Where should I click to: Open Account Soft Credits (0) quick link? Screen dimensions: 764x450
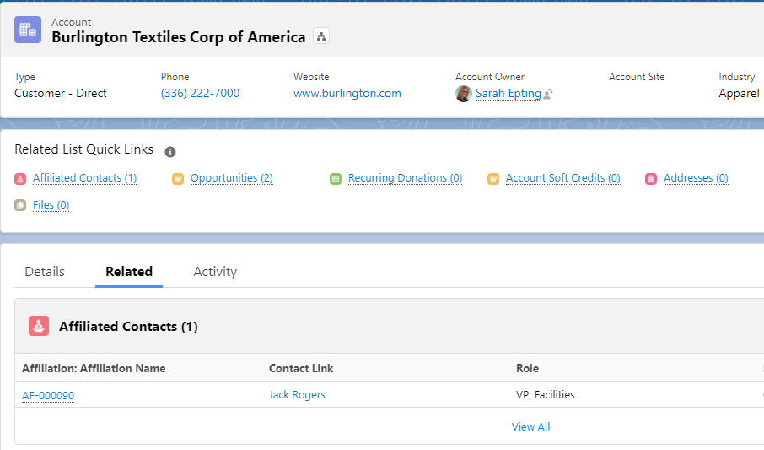click(x=562, y=178)
